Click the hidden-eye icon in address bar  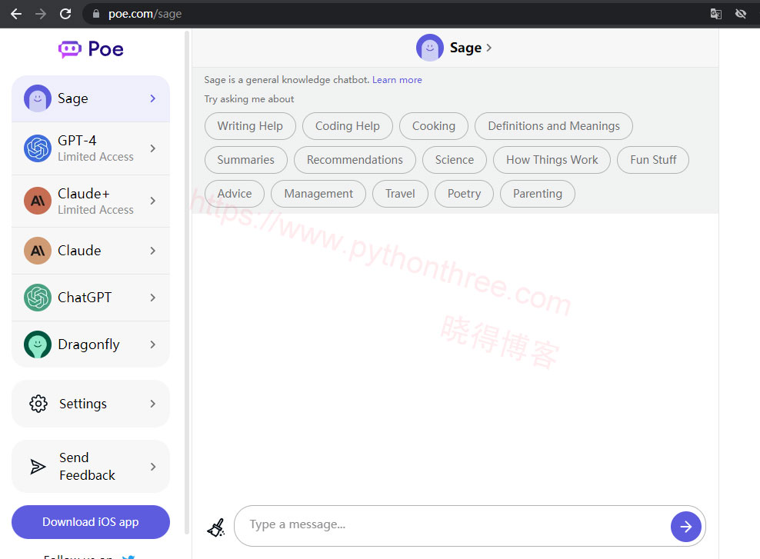740,13
